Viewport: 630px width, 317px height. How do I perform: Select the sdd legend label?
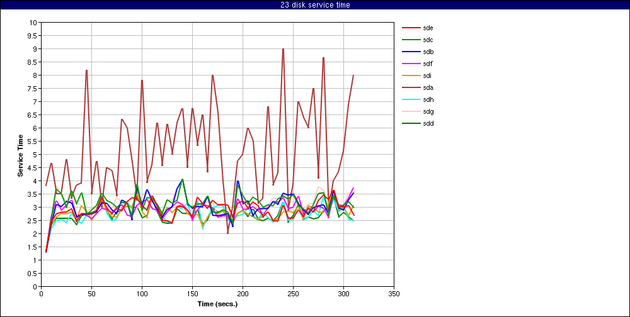tap(428, 123)
